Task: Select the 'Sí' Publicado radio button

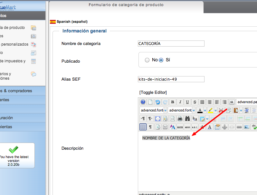Action: tap(161, 60)
